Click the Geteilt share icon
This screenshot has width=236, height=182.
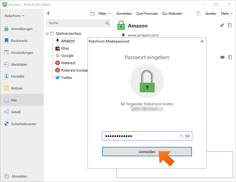coord(6,112)
